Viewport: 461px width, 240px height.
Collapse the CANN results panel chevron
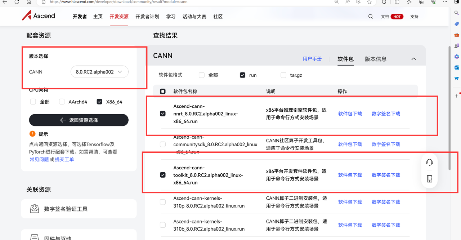tap(414, 59)
